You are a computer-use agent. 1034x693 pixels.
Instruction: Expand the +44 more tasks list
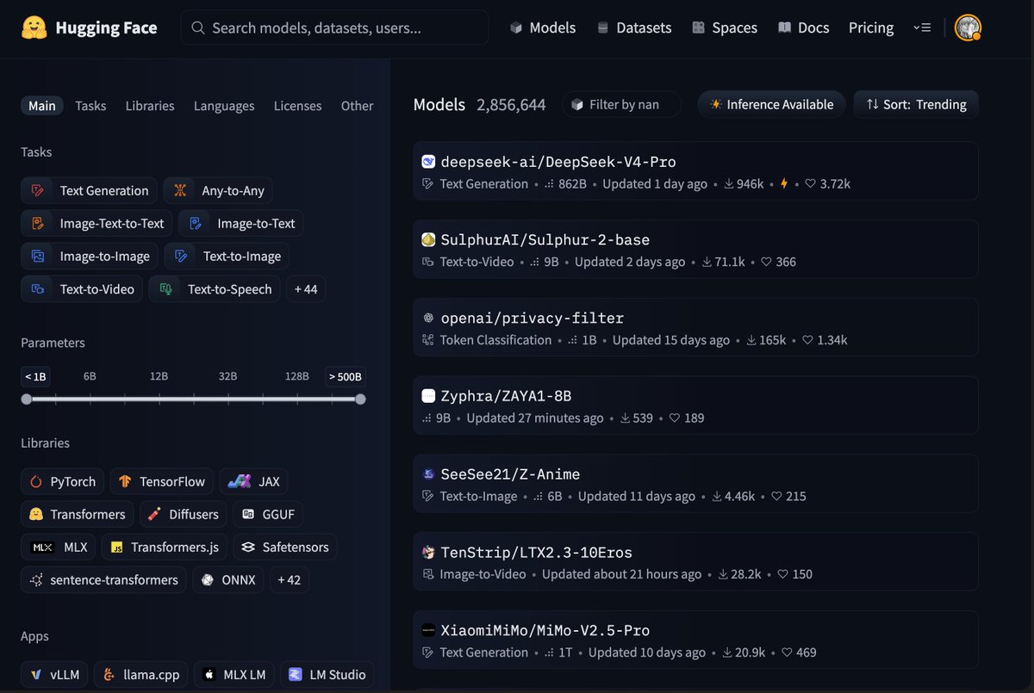306,289
